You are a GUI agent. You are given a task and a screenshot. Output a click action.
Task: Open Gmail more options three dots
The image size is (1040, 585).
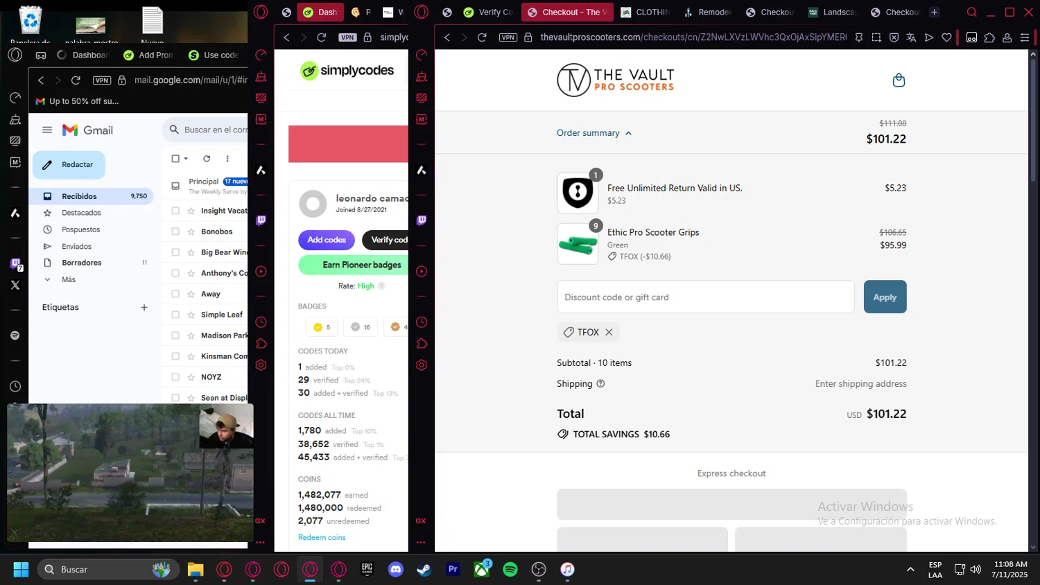pyautogui.click(x=227, y=159)
